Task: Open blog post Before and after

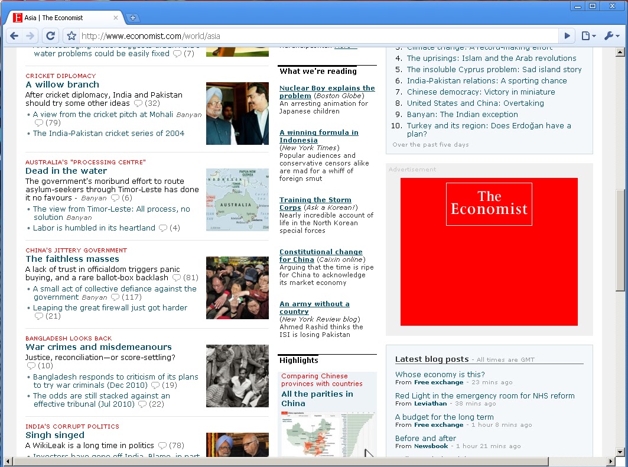Action: [425, 438]
